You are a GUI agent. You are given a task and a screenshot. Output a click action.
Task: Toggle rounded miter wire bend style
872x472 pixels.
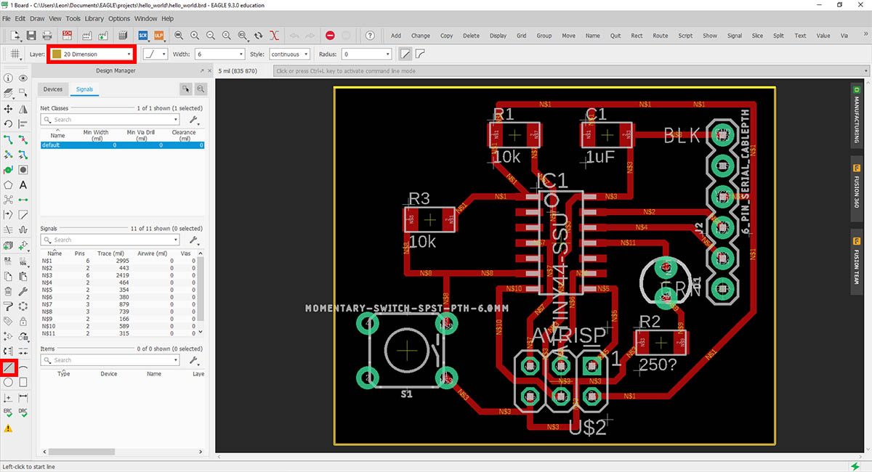coord(420,54)
